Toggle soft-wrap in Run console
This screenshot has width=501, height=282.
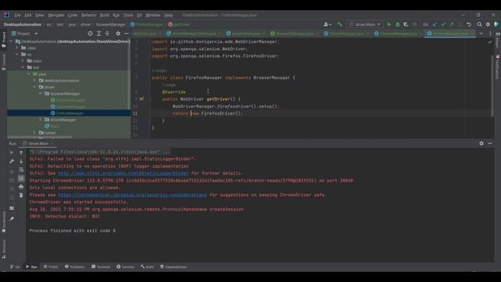21,170
